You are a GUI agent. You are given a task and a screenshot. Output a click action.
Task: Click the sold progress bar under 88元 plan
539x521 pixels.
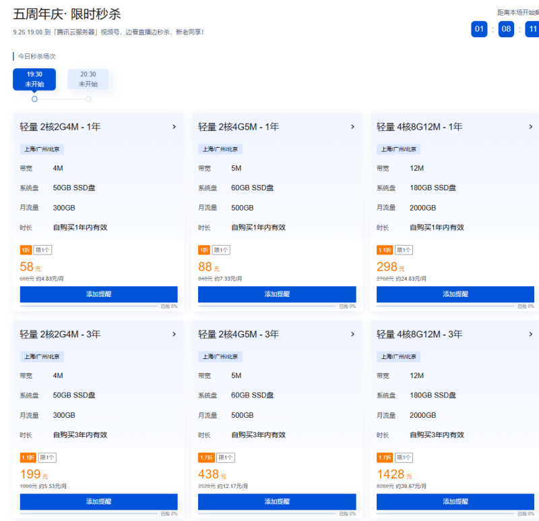pos(266,306)
